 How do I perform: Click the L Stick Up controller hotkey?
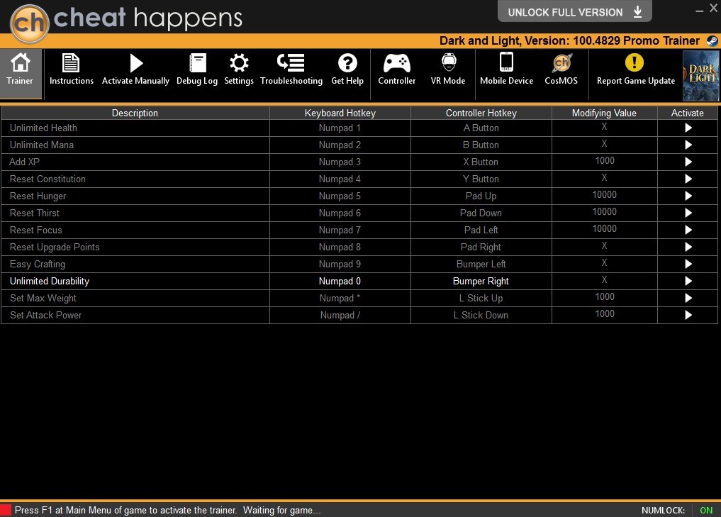click(481, 298)
